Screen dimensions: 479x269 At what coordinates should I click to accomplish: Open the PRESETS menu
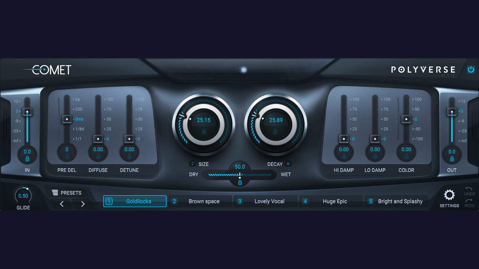[67, 193]
